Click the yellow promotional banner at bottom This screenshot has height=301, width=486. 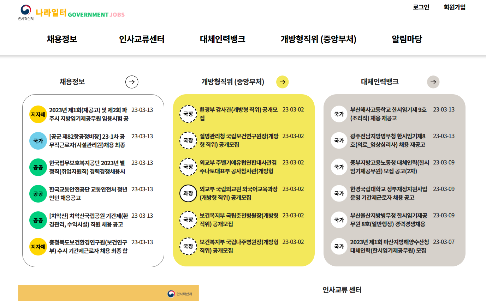(108, 293)
